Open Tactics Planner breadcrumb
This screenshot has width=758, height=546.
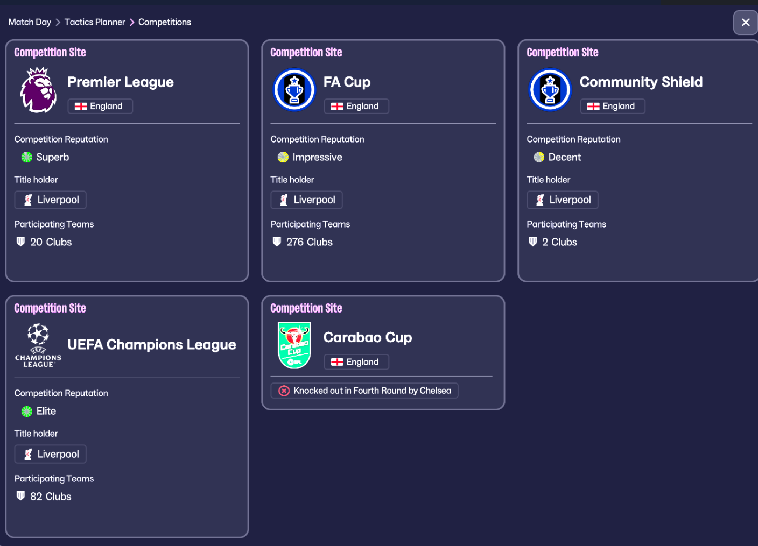(x=95, y=22)
